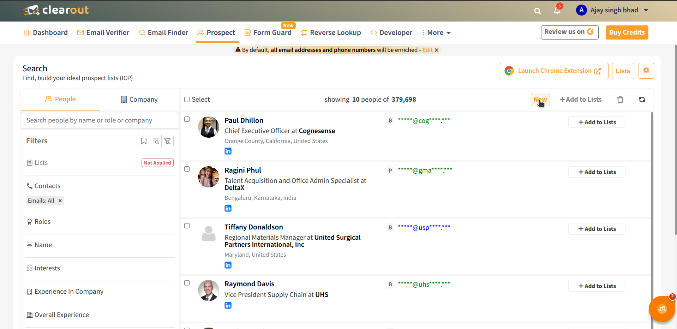Open the chat support widget icon
Image resolution: width=677 pixels, height=329 pixels.
pyautogui.click(x=662, y=309)
